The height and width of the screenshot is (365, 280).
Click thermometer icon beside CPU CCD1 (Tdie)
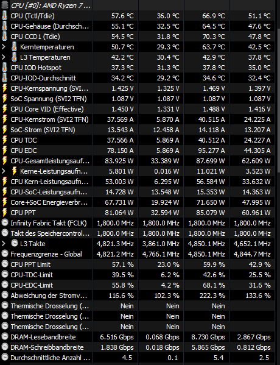pyautogui.click(x=4, y=37)
